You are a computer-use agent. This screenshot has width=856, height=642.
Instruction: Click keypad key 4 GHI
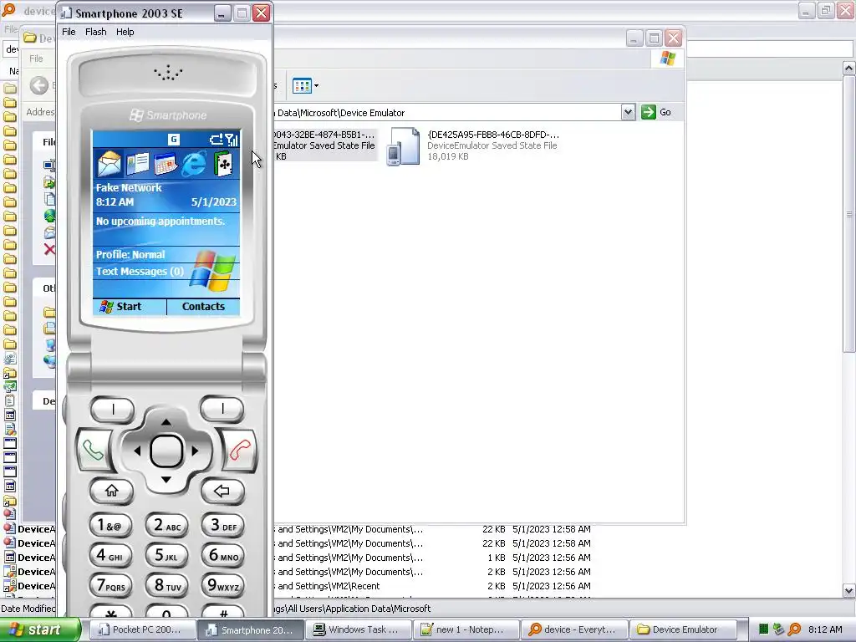(x=110, y=555)
